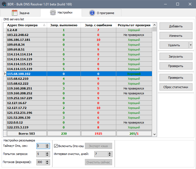
Task: Select the row for server 119.160.208.252
Action: coord(78,93)
